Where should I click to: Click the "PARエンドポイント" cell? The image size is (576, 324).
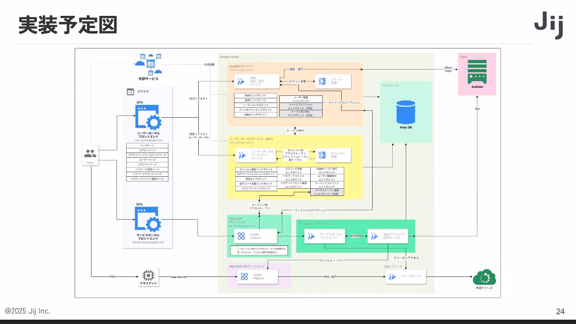click(256, 96)
